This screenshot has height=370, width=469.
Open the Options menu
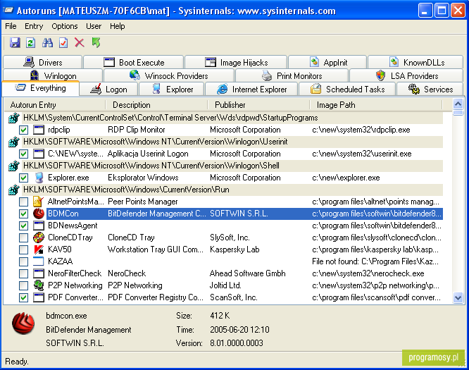pyautogui.click(x=65, y=26)
